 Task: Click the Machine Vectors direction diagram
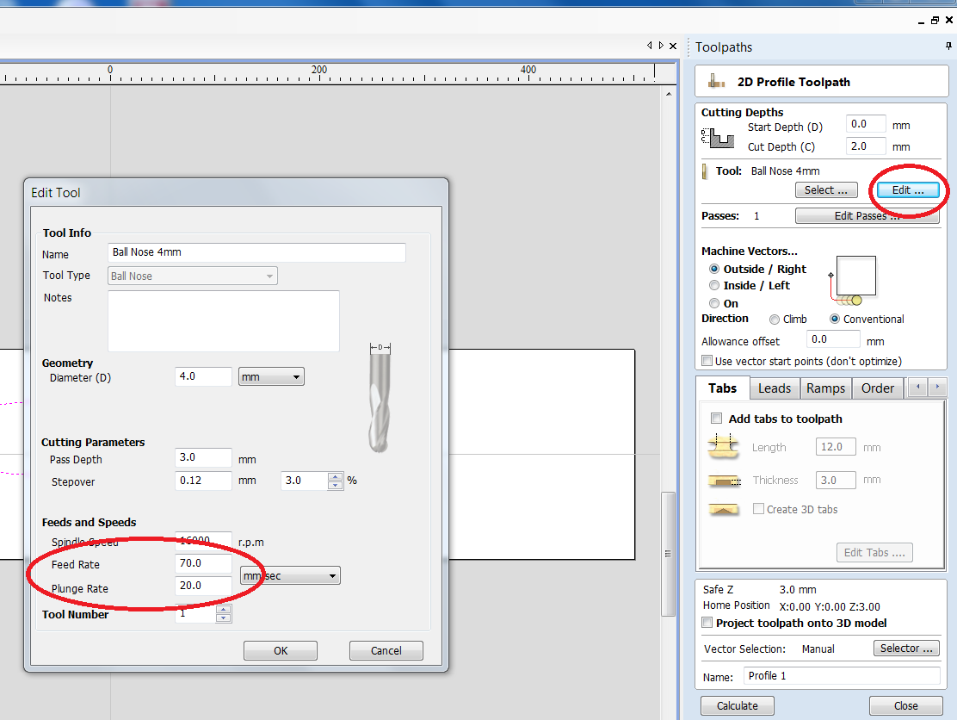[x=852, y=280]
